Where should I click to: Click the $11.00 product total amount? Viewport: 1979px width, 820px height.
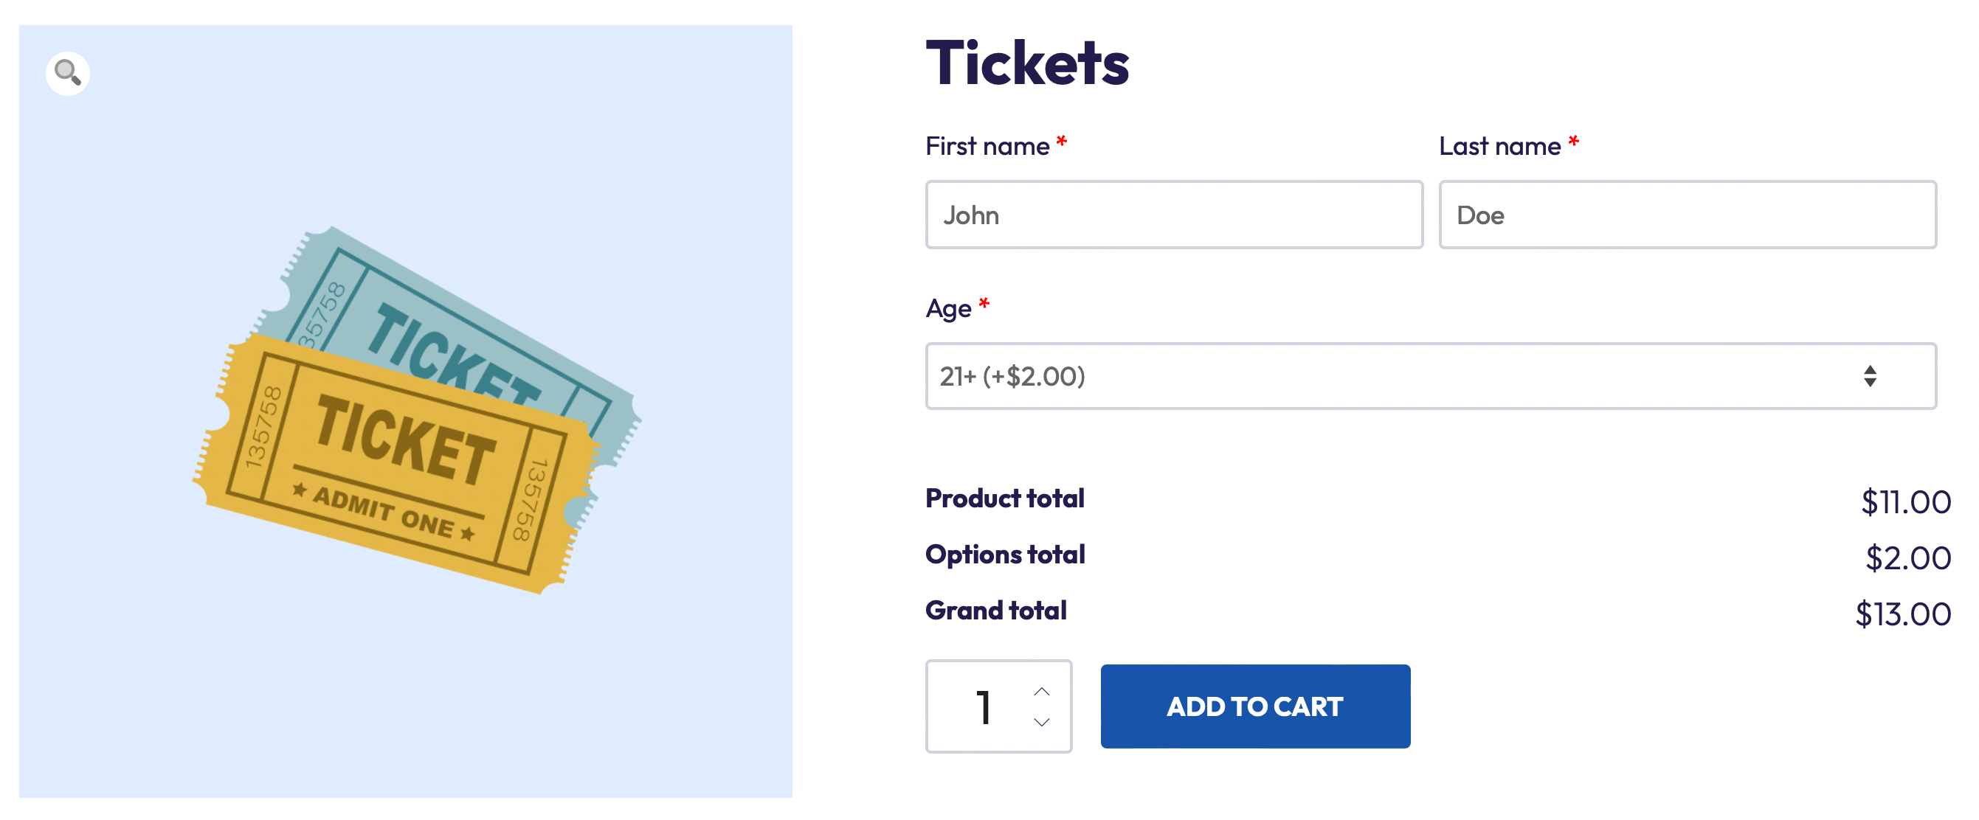1904,502
